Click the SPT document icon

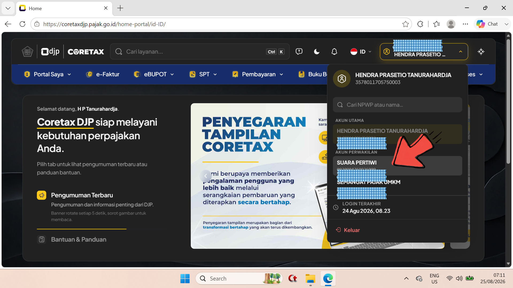pos(192,74)
